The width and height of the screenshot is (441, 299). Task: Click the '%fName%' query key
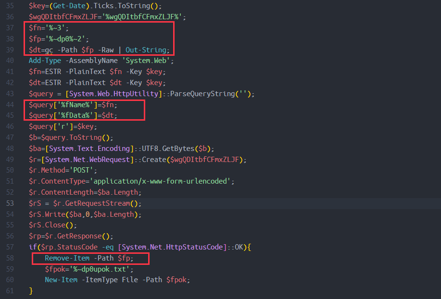tap(76, 105)
